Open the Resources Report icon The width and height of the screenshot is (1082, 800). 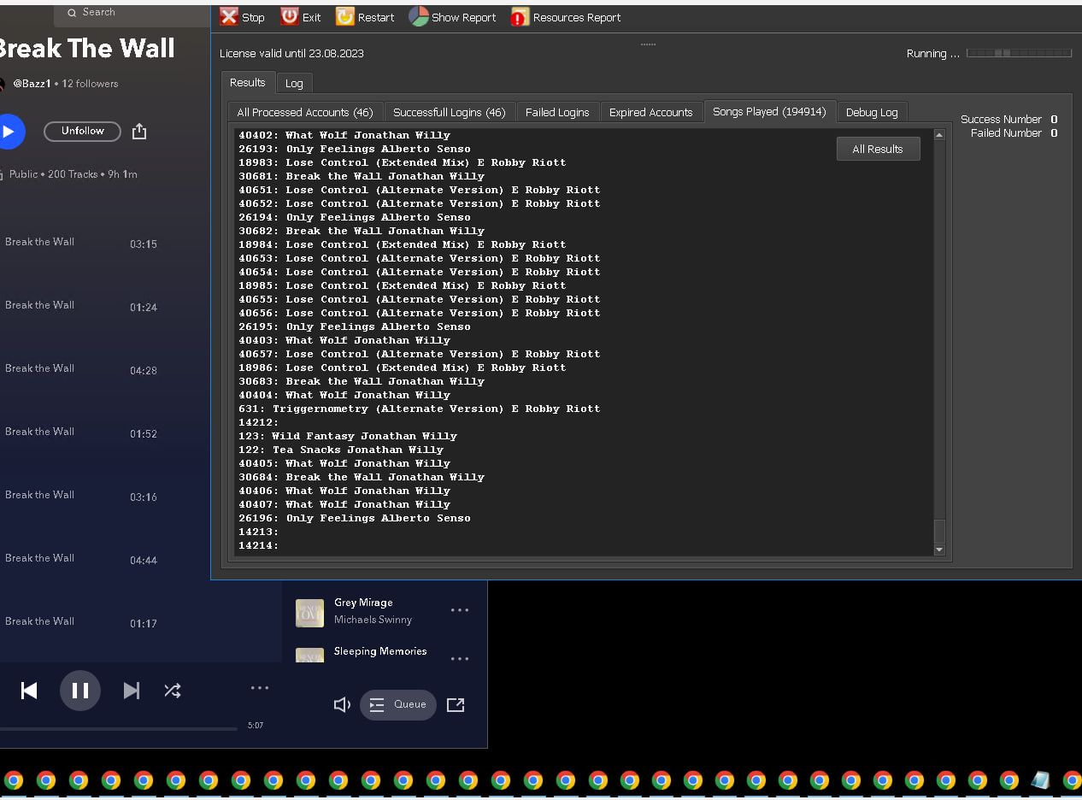point(520,16)
